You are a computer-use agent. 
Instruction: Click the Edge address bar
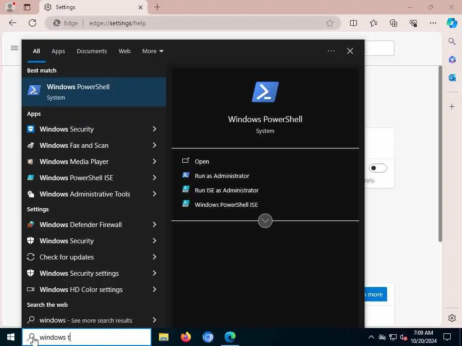193,23
